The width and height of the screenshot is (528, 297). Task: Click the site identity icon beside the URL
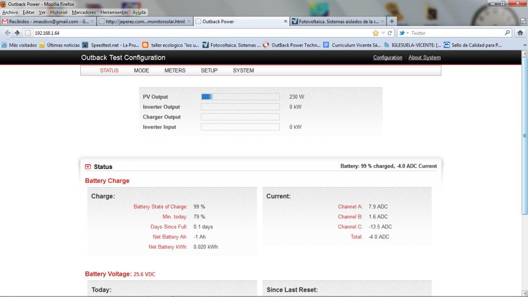28,33
